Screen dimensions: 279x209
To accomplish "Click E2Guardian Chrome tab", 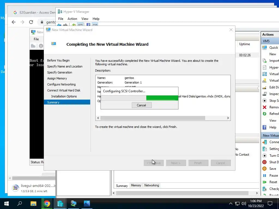I will coord(34,13).
